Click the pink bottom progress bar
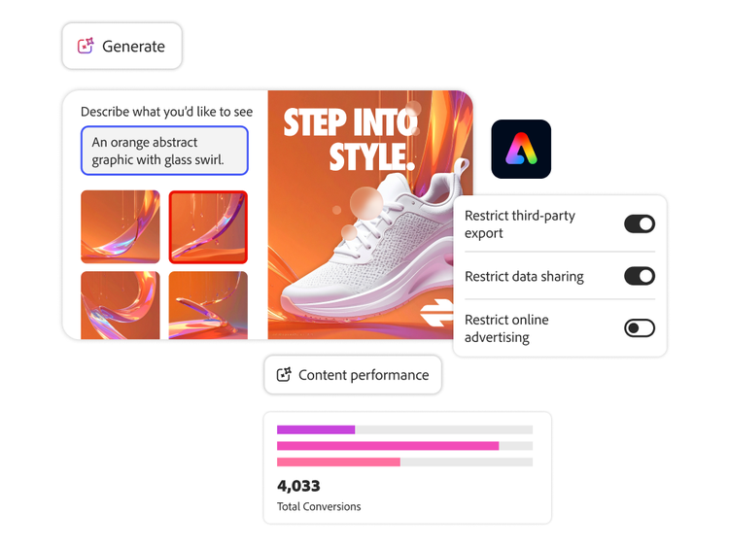The image size is (729, 547). click(338, 462)
